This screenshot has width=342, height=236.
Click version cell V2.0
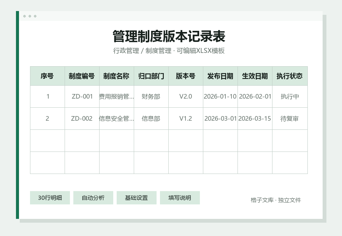(185, 96)
